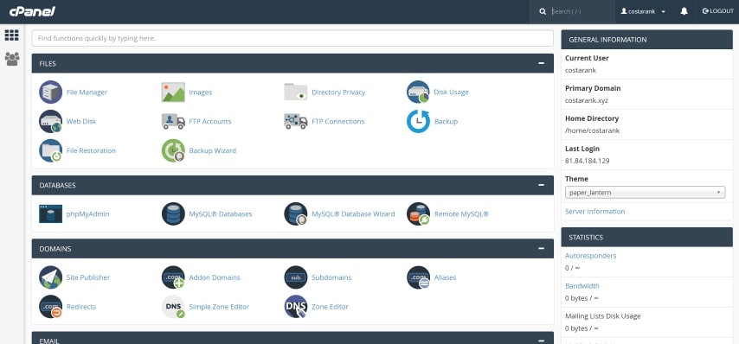The height and width of the screenshot is (344, 739).
Task: Click the Server Information link
Action: (x=594, y=211)
